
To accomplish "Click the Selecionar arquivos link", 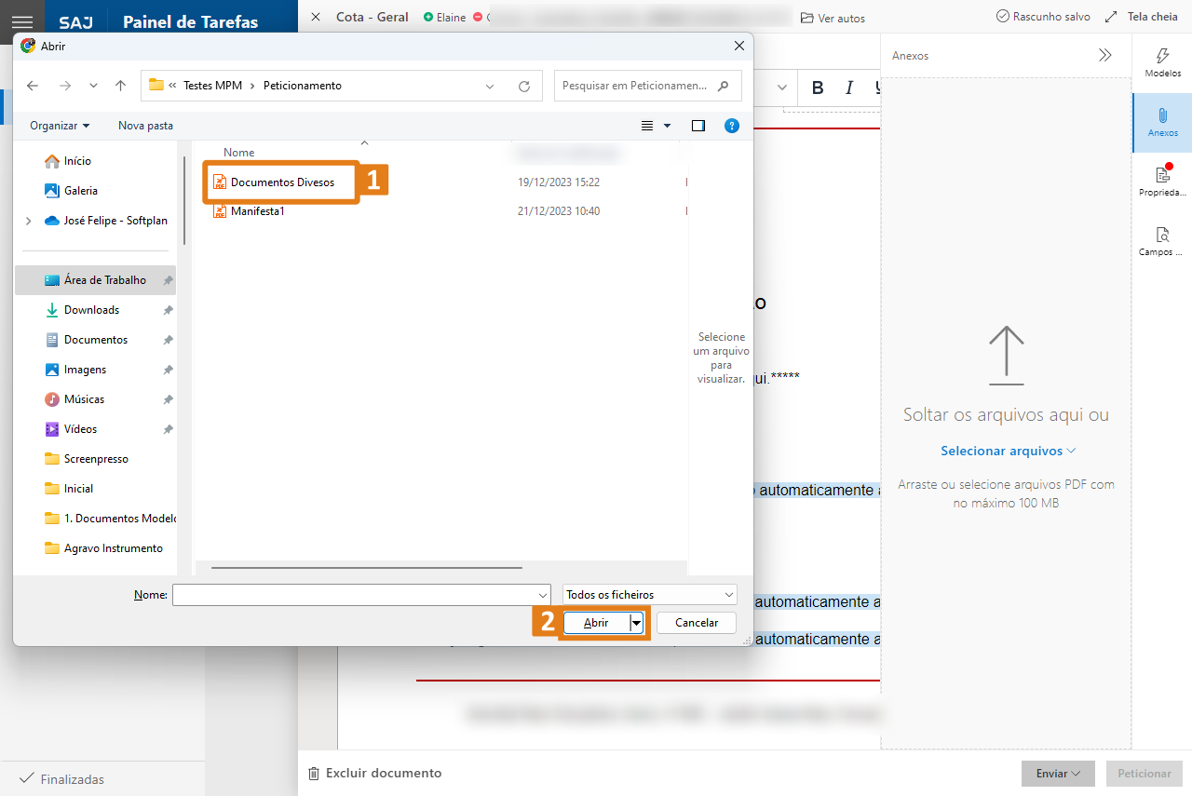I will click(1007, 451).
